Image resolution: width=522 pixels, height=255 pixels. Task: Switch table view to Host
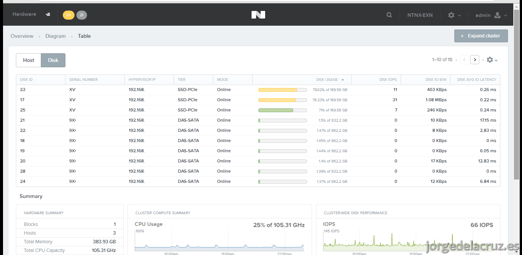click(28, 60)
